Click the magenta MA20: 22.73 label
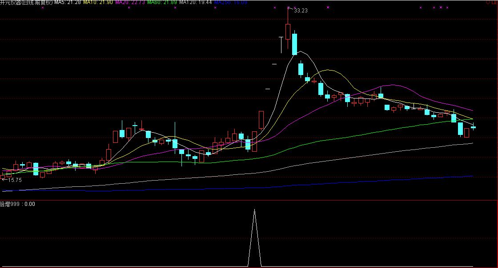Screen dimensions: 498x268 pyautogui.click(x=130, y=2)
